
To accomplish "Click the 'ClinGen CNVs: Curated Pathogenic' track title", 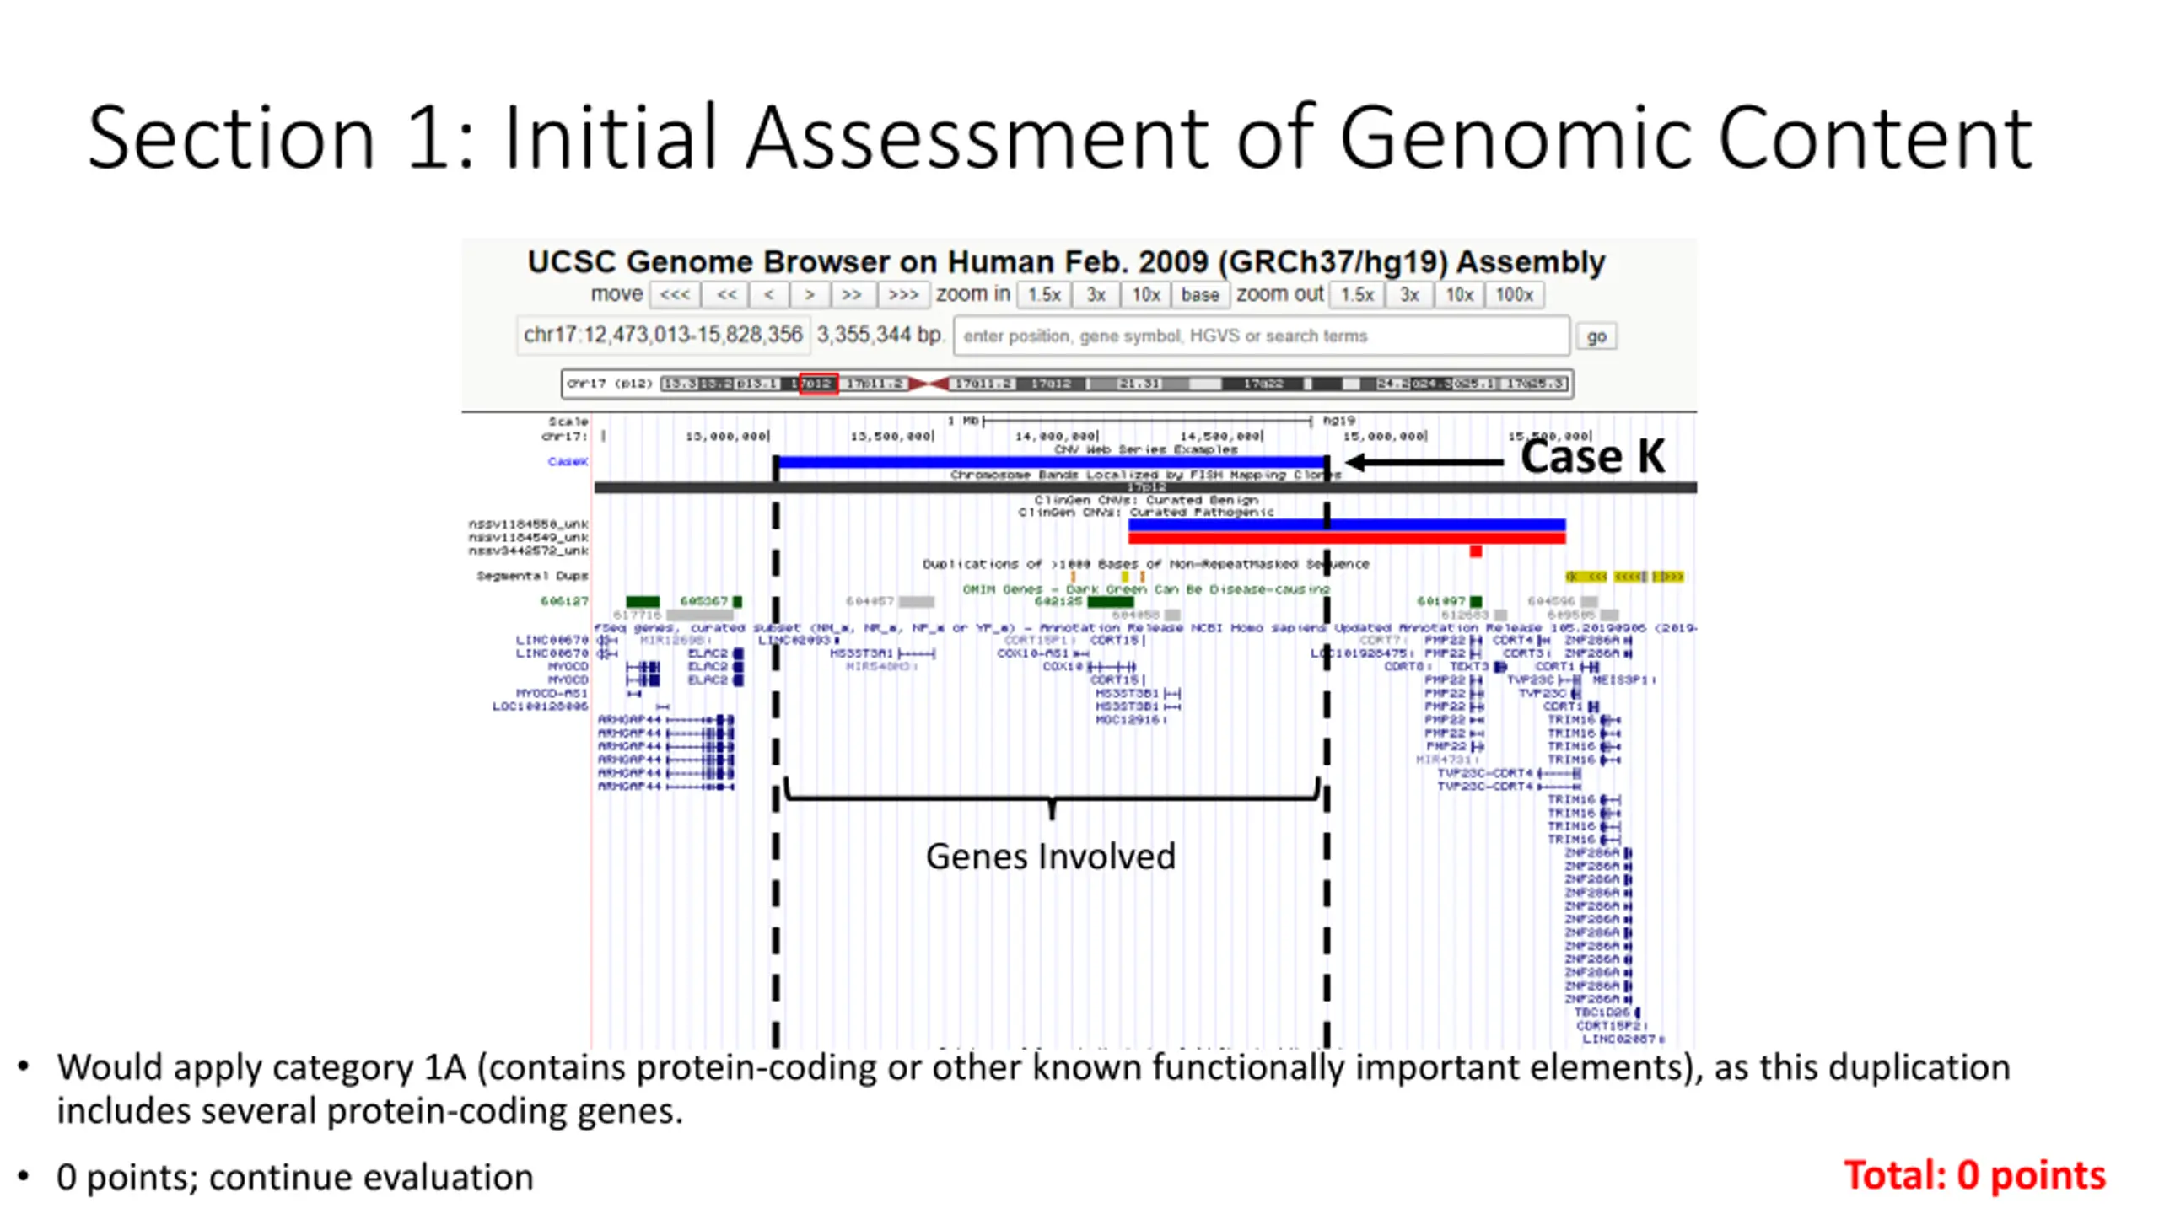I will tap(1146, 512).
